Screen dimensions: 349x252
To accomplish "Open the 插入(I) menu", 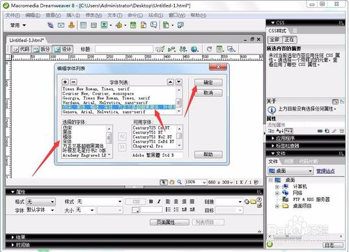I will [73, 15].
